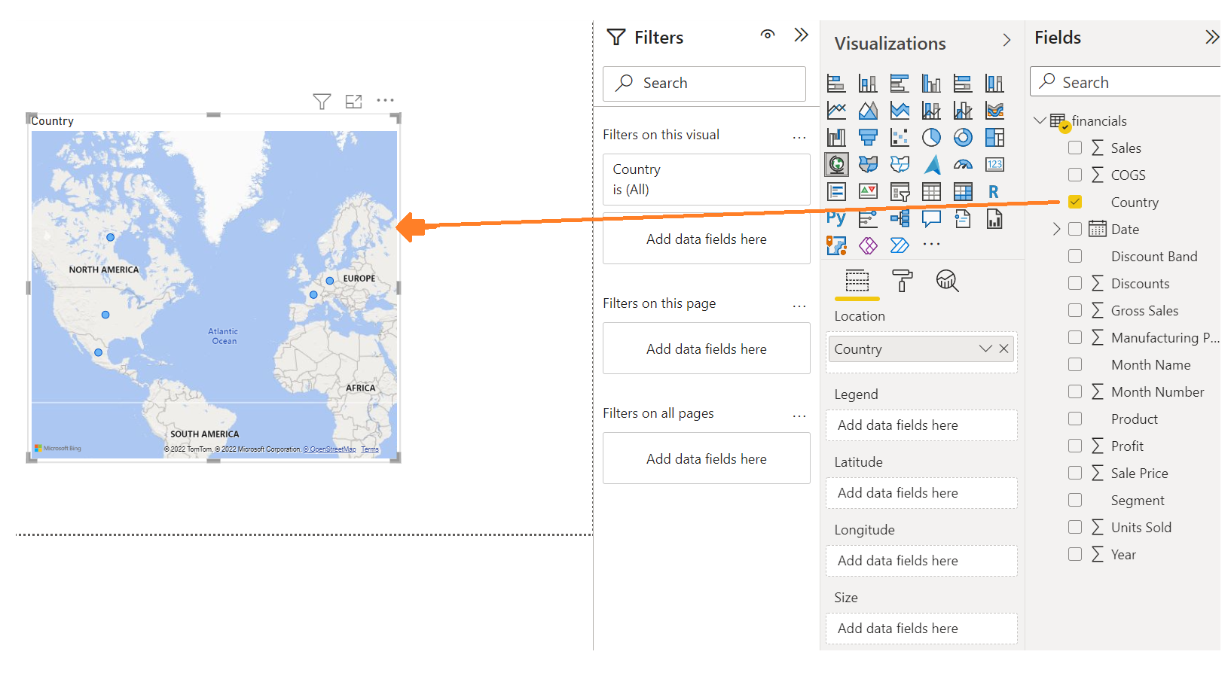Expand the Date hierarchy chevron
Image resolution: width=1231 pixels, height=676 pixels.
coord(1056,229)
